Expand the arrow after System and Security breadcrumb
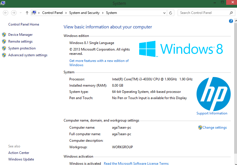 pos(103,13)
